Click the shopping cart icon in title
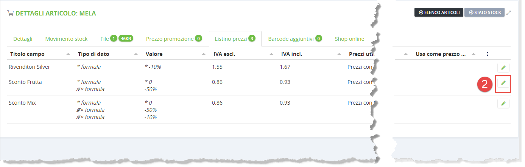Viewport: 525px width, 167px height. 10,13
